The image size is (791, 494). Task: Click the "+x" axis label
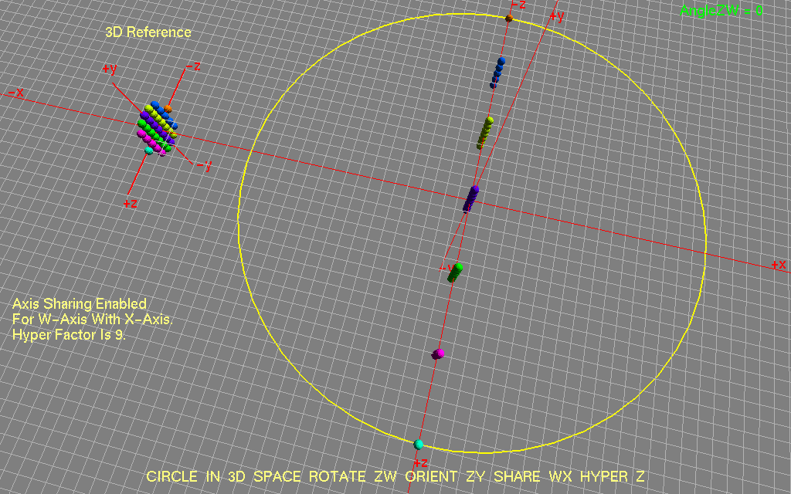pyautogui.click(x=779, y=265)
